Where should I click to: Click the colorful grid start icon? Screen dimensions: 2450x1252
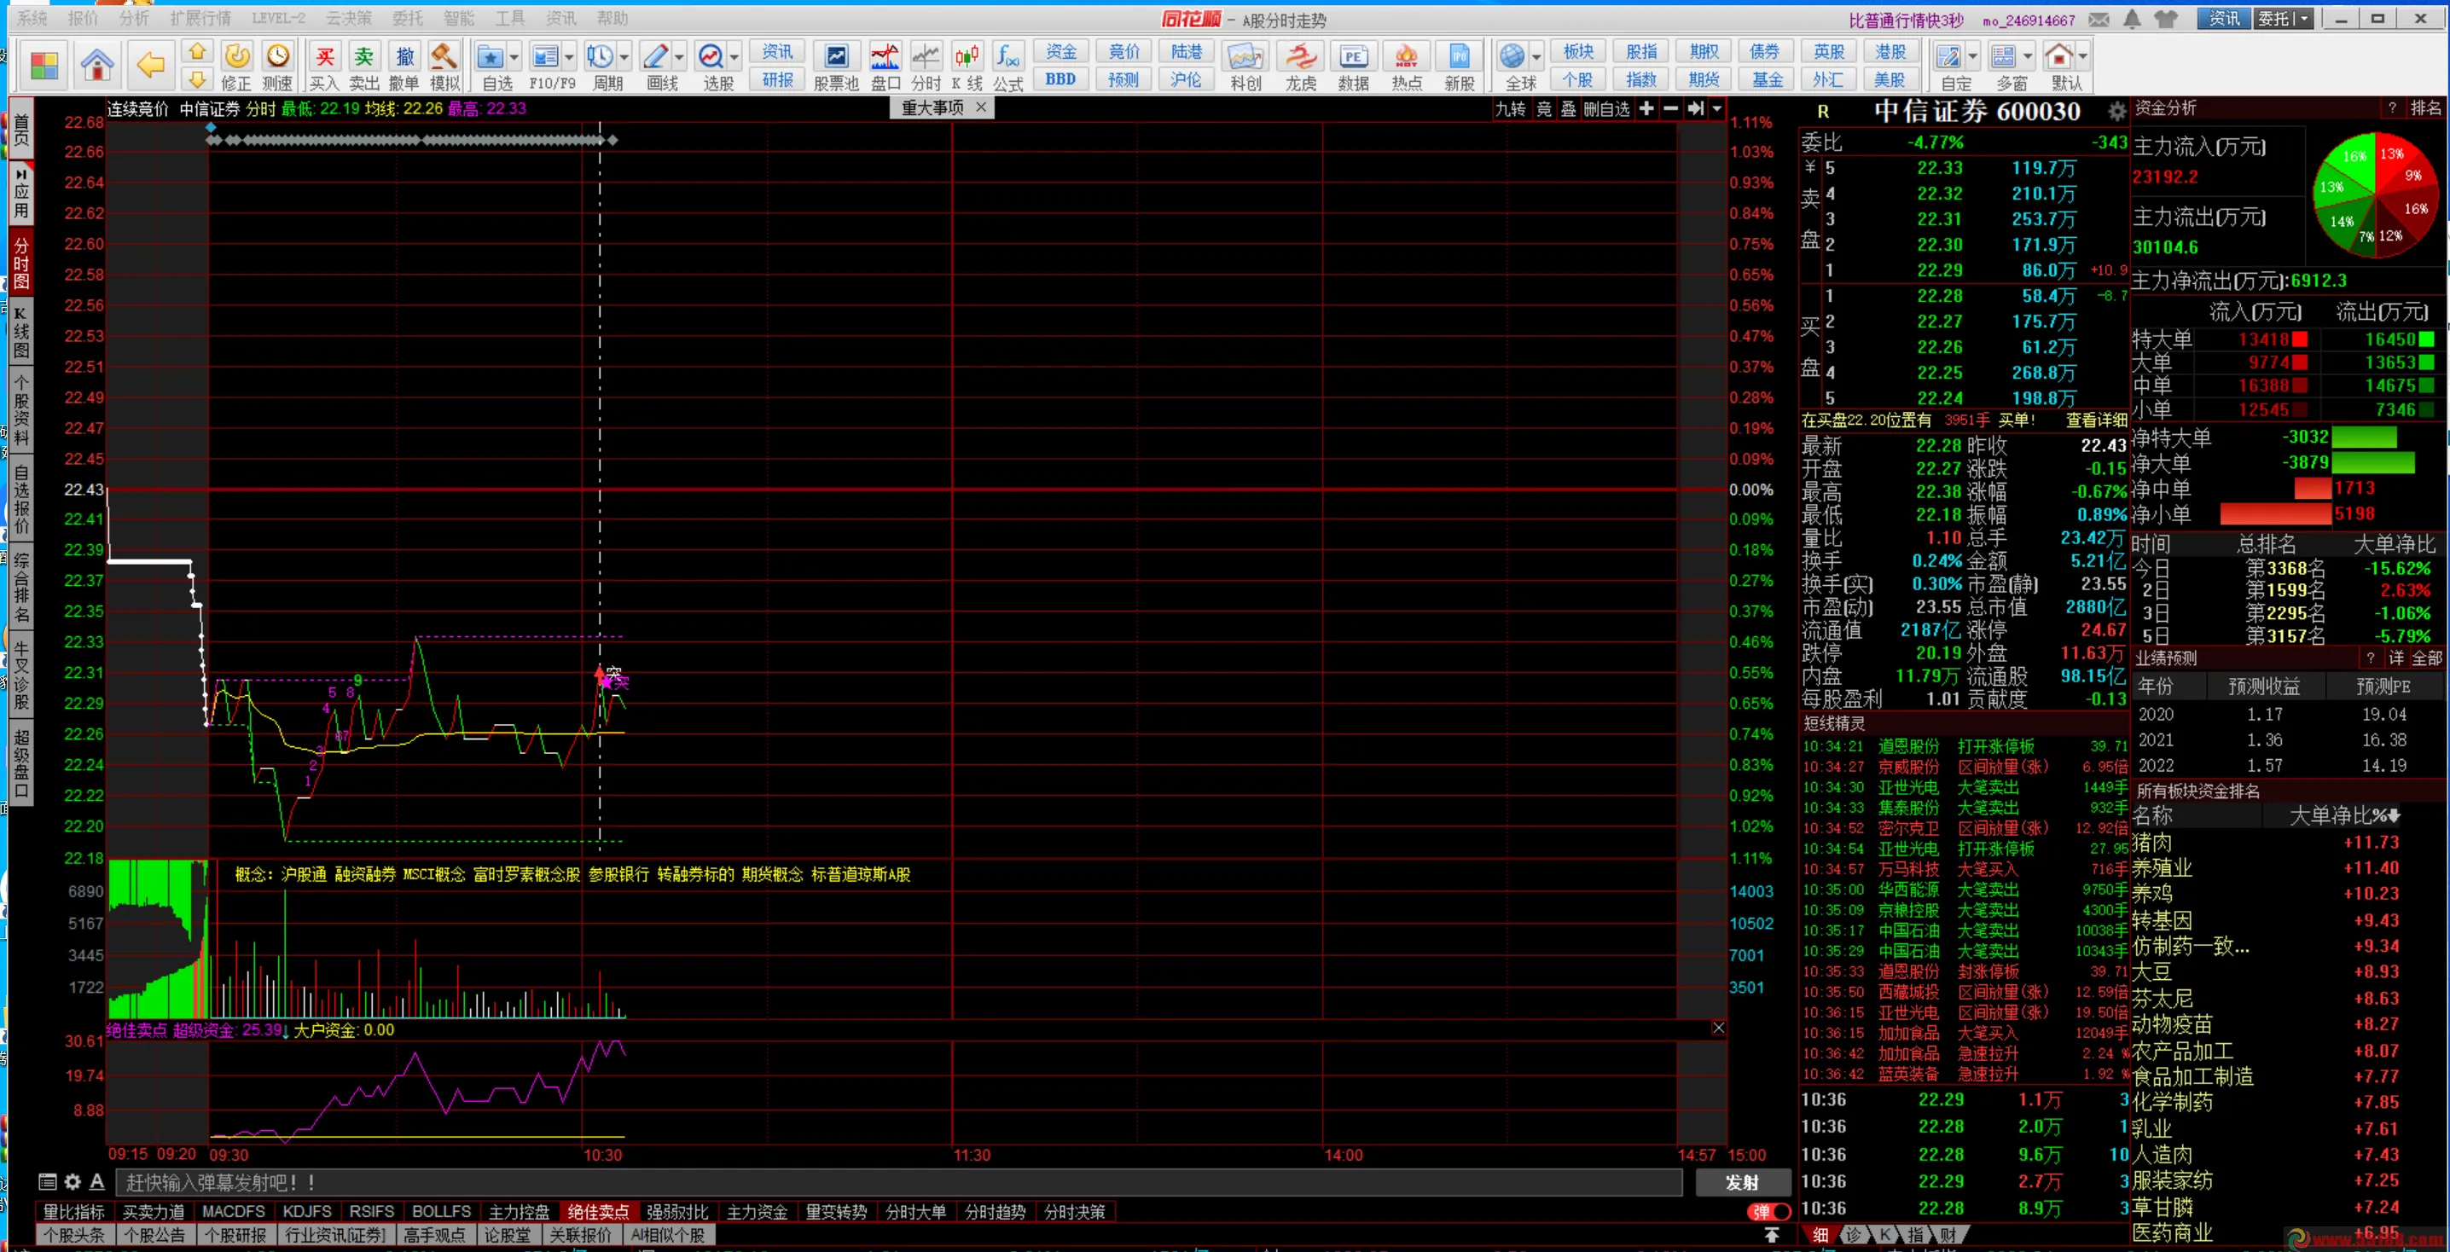point(44,66)
